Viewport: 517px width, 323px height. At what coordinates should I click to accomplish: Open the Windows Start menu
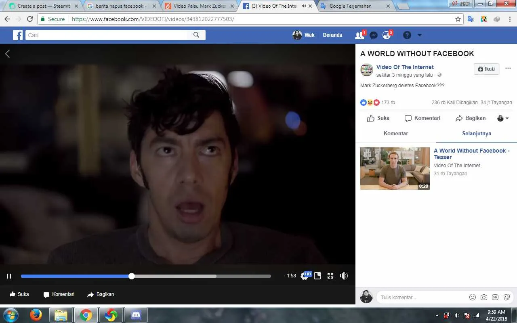click(x=11, y=315)
